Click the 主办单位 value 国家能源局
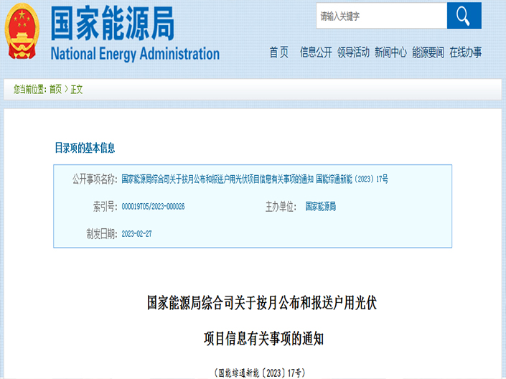Image resolution: width=506 pixels, height=379 pixels. [320, 207]
